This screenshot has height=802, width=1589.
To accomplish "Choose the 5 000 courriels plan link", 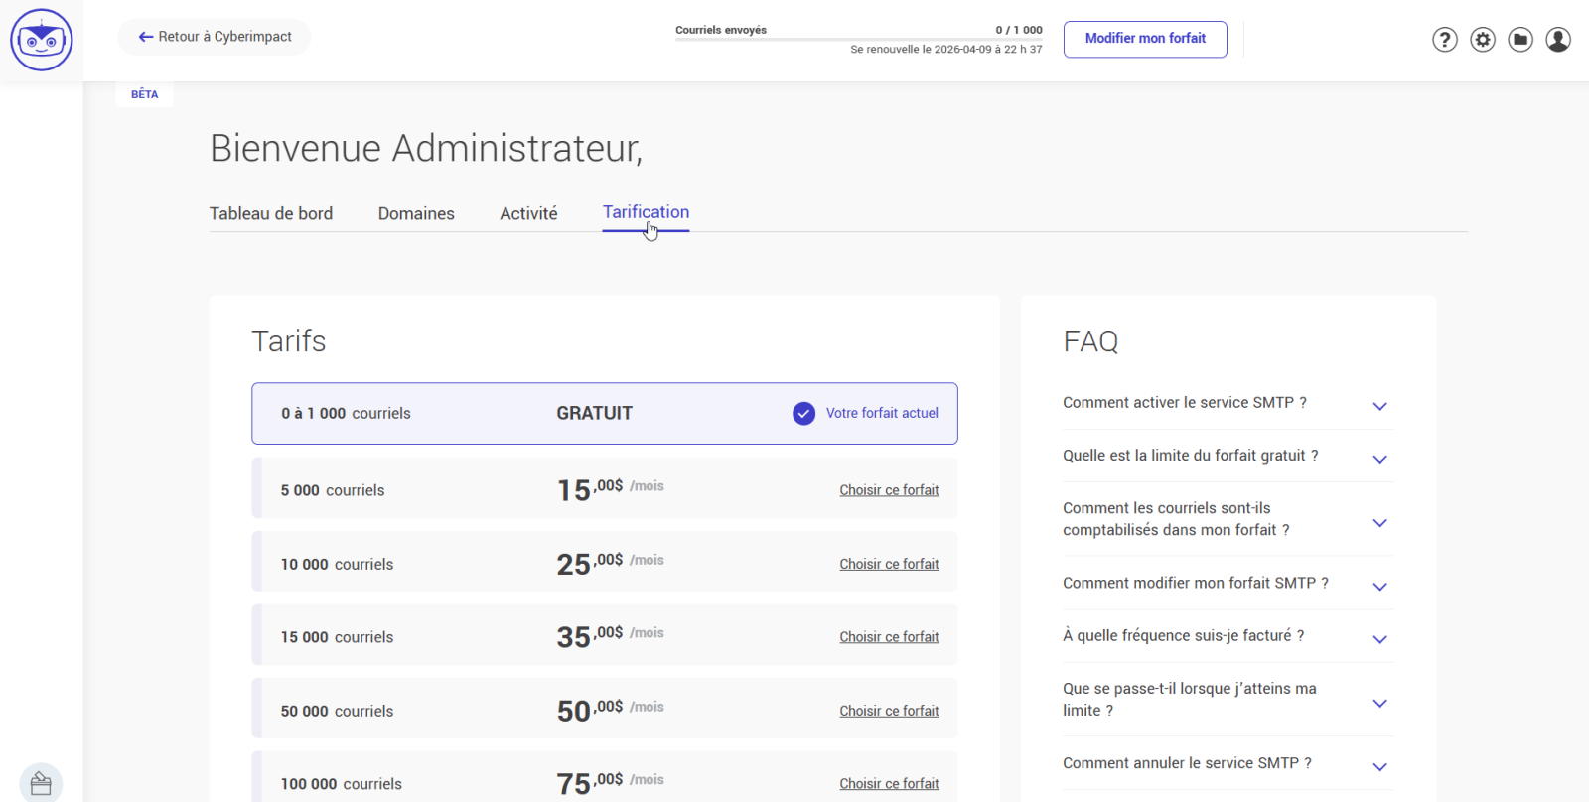I will point(889,490).
